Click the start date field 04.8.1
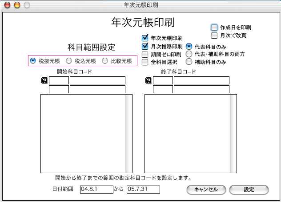This screenshot has width=281, height=202. tap(96, 190)
